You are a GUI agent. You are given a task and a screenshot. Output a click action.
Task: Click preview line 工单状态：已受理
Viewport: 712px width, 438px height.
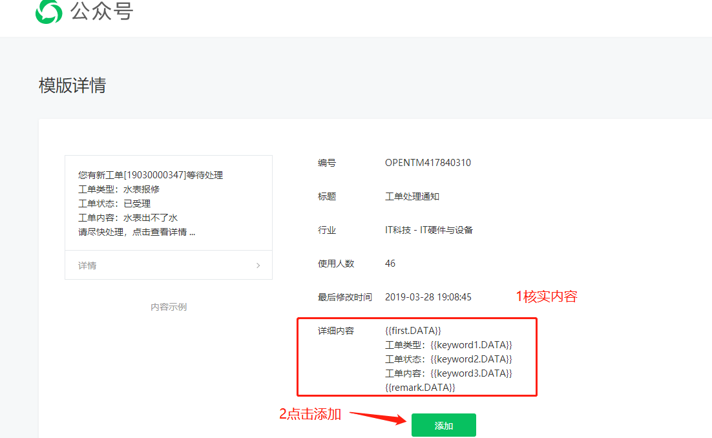point(114,203)
